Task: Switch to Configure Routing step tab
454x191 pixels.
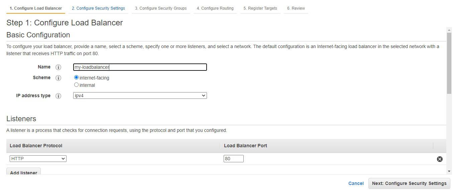Action: tap(215, 8)
